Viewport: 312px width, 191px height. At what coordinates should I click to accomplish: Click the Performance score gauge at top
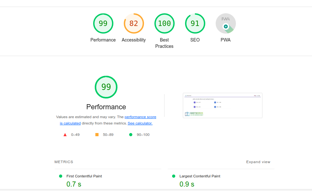(103, 23)
